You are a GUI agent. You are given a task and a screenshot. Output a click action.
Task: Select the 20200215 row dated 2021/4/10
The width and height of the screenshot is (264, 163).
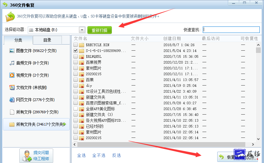coord(164,138)
